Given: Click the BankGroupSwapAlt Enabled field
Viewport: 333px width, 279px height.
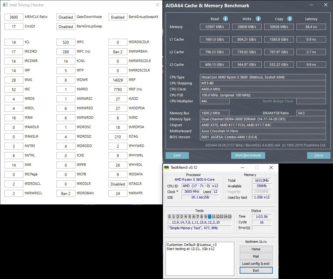Looking at the screenshot, I should (118, 17).
